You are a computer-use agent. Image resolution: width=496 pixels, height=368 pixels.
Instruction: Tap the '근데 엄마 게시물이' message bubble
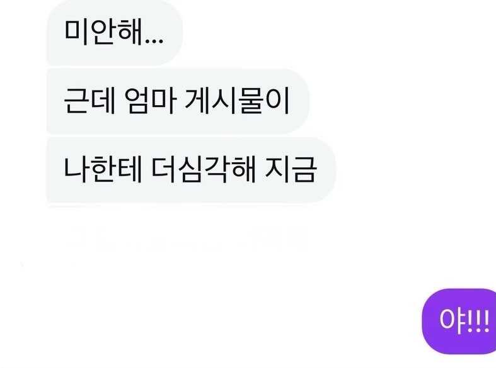(x=178, y=101)
